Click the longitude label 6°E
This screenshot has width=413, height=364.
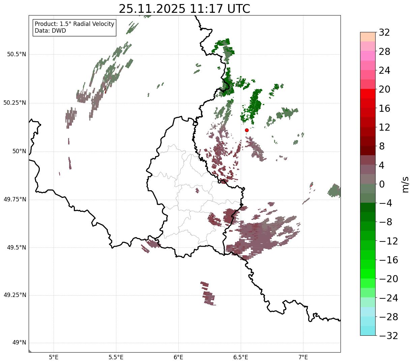178,357
